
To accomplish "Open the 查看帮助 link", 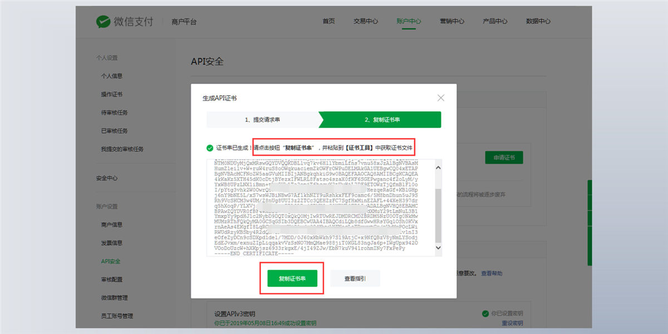I will pos(492,273).
